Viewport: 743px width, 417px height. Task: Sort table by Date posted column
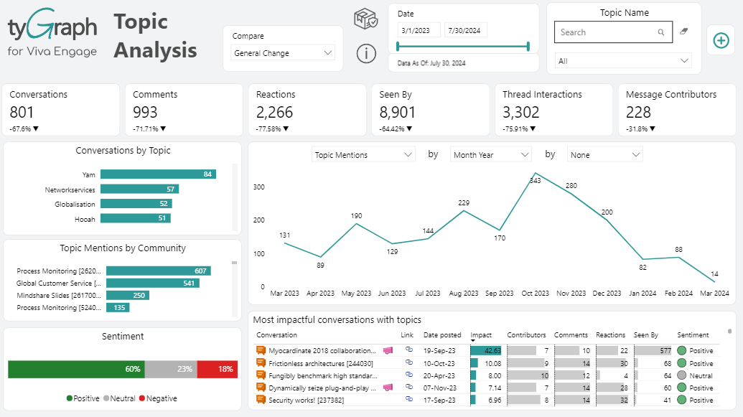click(x=442, y=335)
